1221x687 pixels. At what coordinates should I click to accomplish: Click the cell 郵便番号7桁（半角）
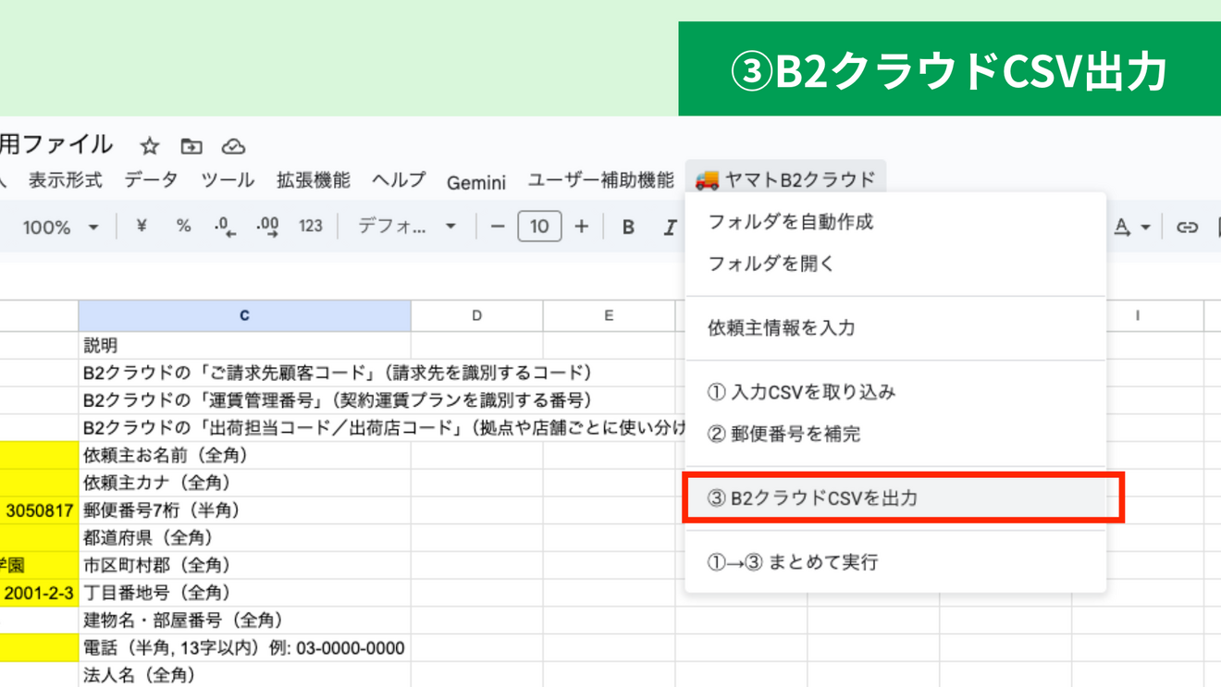[244, 510]
